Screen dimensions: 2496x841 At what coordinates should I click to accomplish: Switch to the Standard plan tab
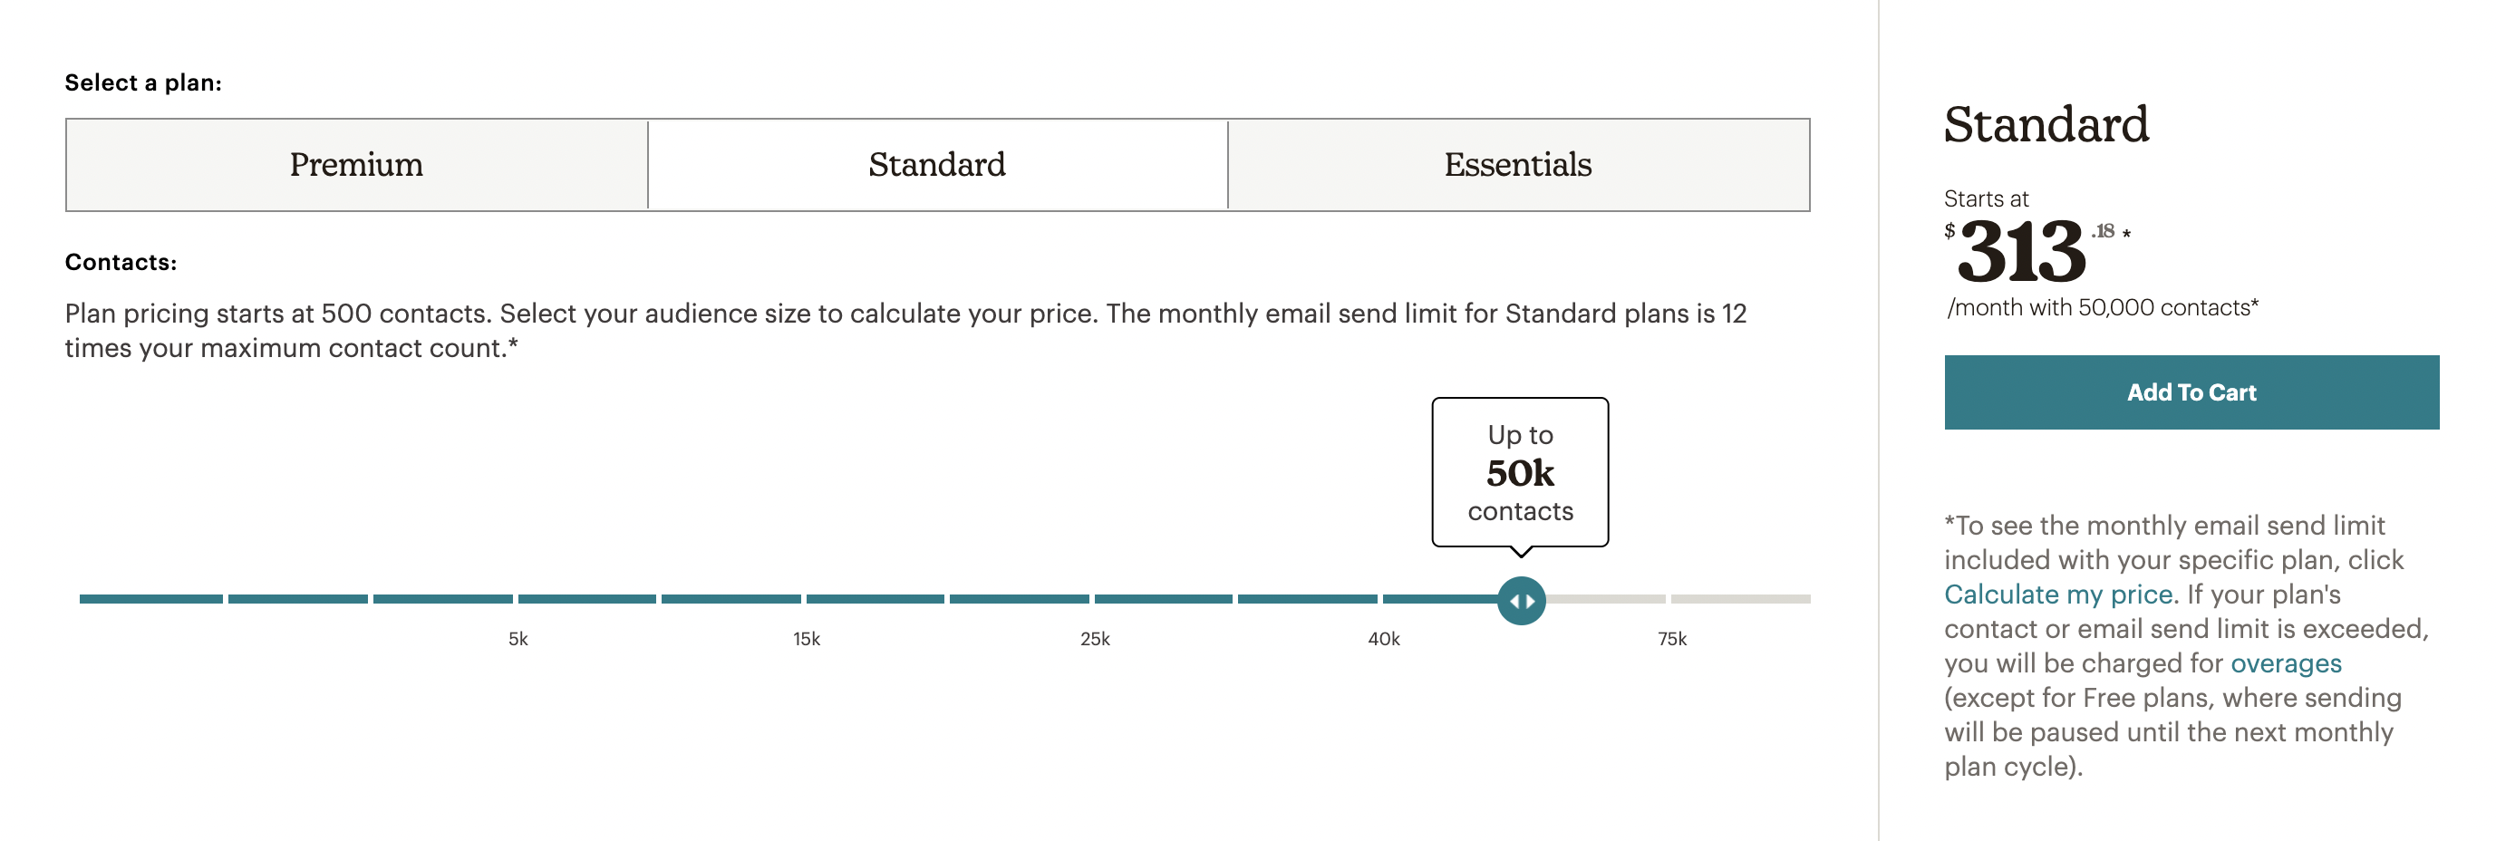[937, 165]
